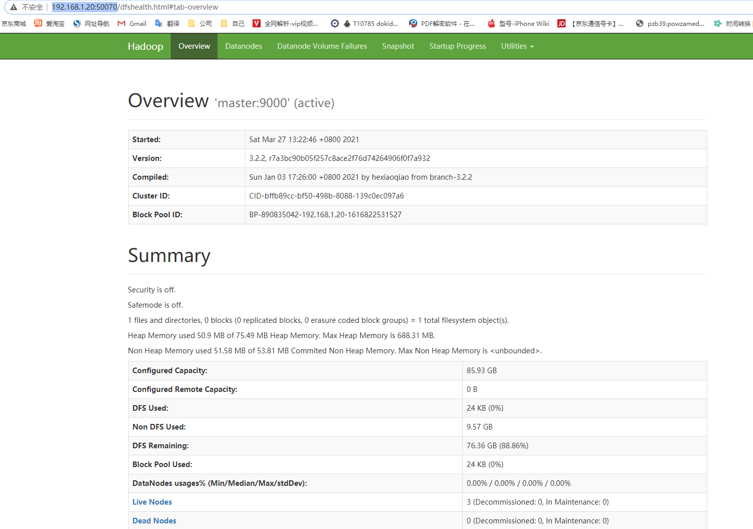
Task: Click the Dead Nodes count '0 (Decommissioned: 0'
Action: (538, 521)
